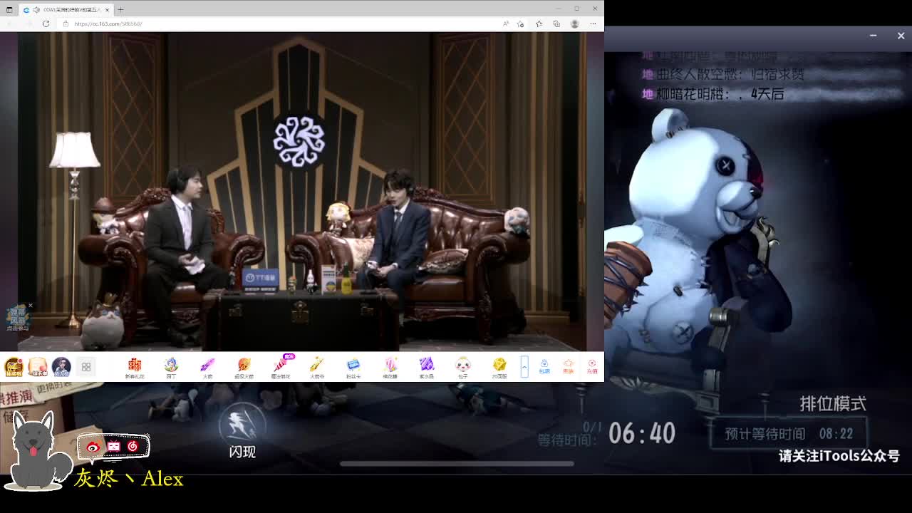
Task: Select the COA5 stream browser tab
Action: point(66,9)
